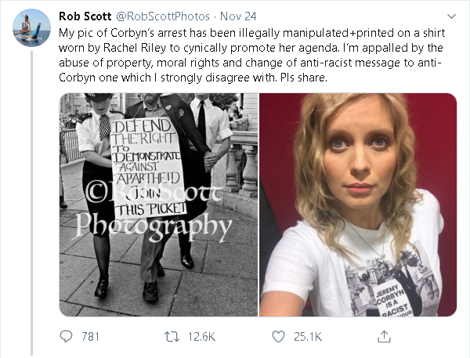
Task: Click the thread line below the avatar
Action: [x=30, y=196]
